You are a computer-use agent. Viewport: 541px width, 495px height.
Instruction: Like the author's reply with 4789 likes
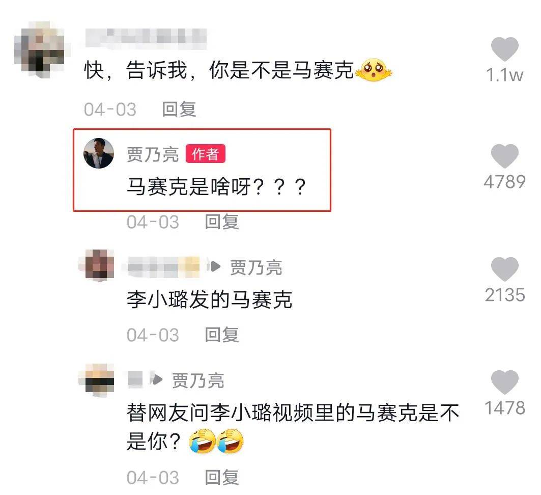[x=504, y=156]
